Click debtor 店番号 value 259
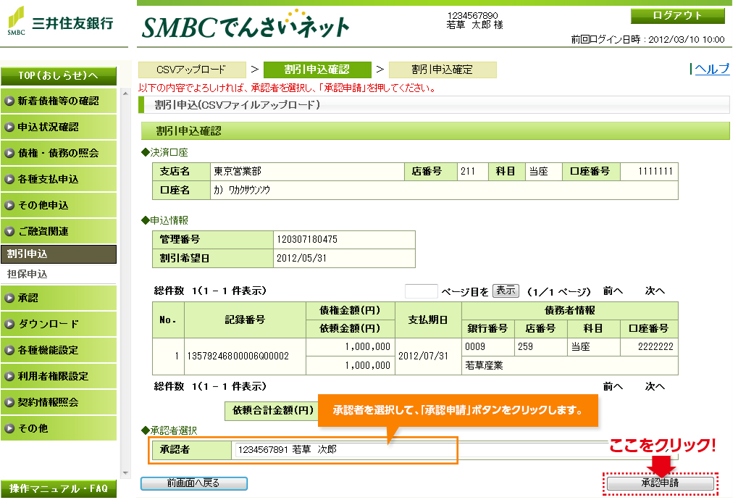 click(525, 346)
